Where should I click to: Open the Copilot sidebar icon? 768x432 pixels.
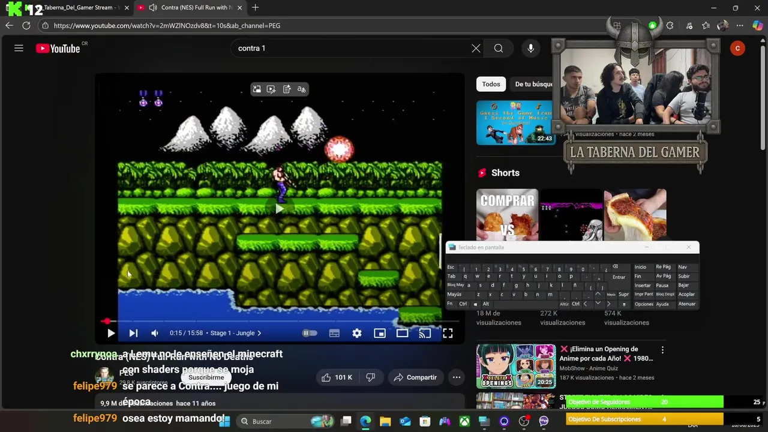pos(757,25)
